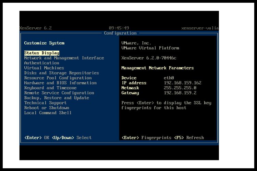Click the 09:45:49 clock text
Viewport: 257px width, 171px height.
click(x=119, y=28)
